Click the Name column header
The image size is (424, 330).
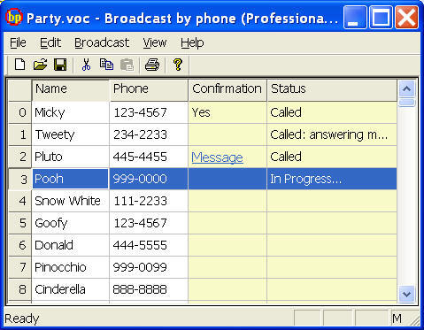point(70,89)
